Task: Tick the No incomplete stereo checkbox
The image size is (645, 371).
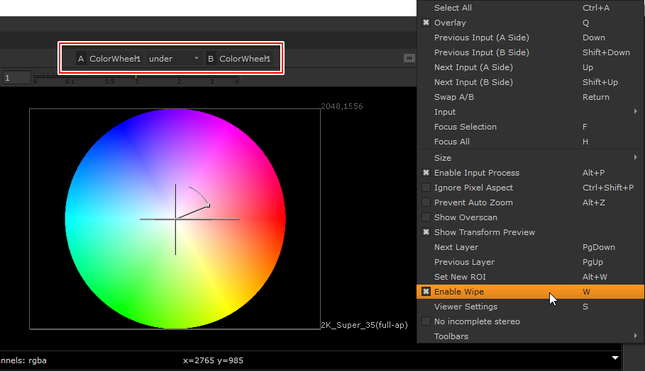Action: 426,321
